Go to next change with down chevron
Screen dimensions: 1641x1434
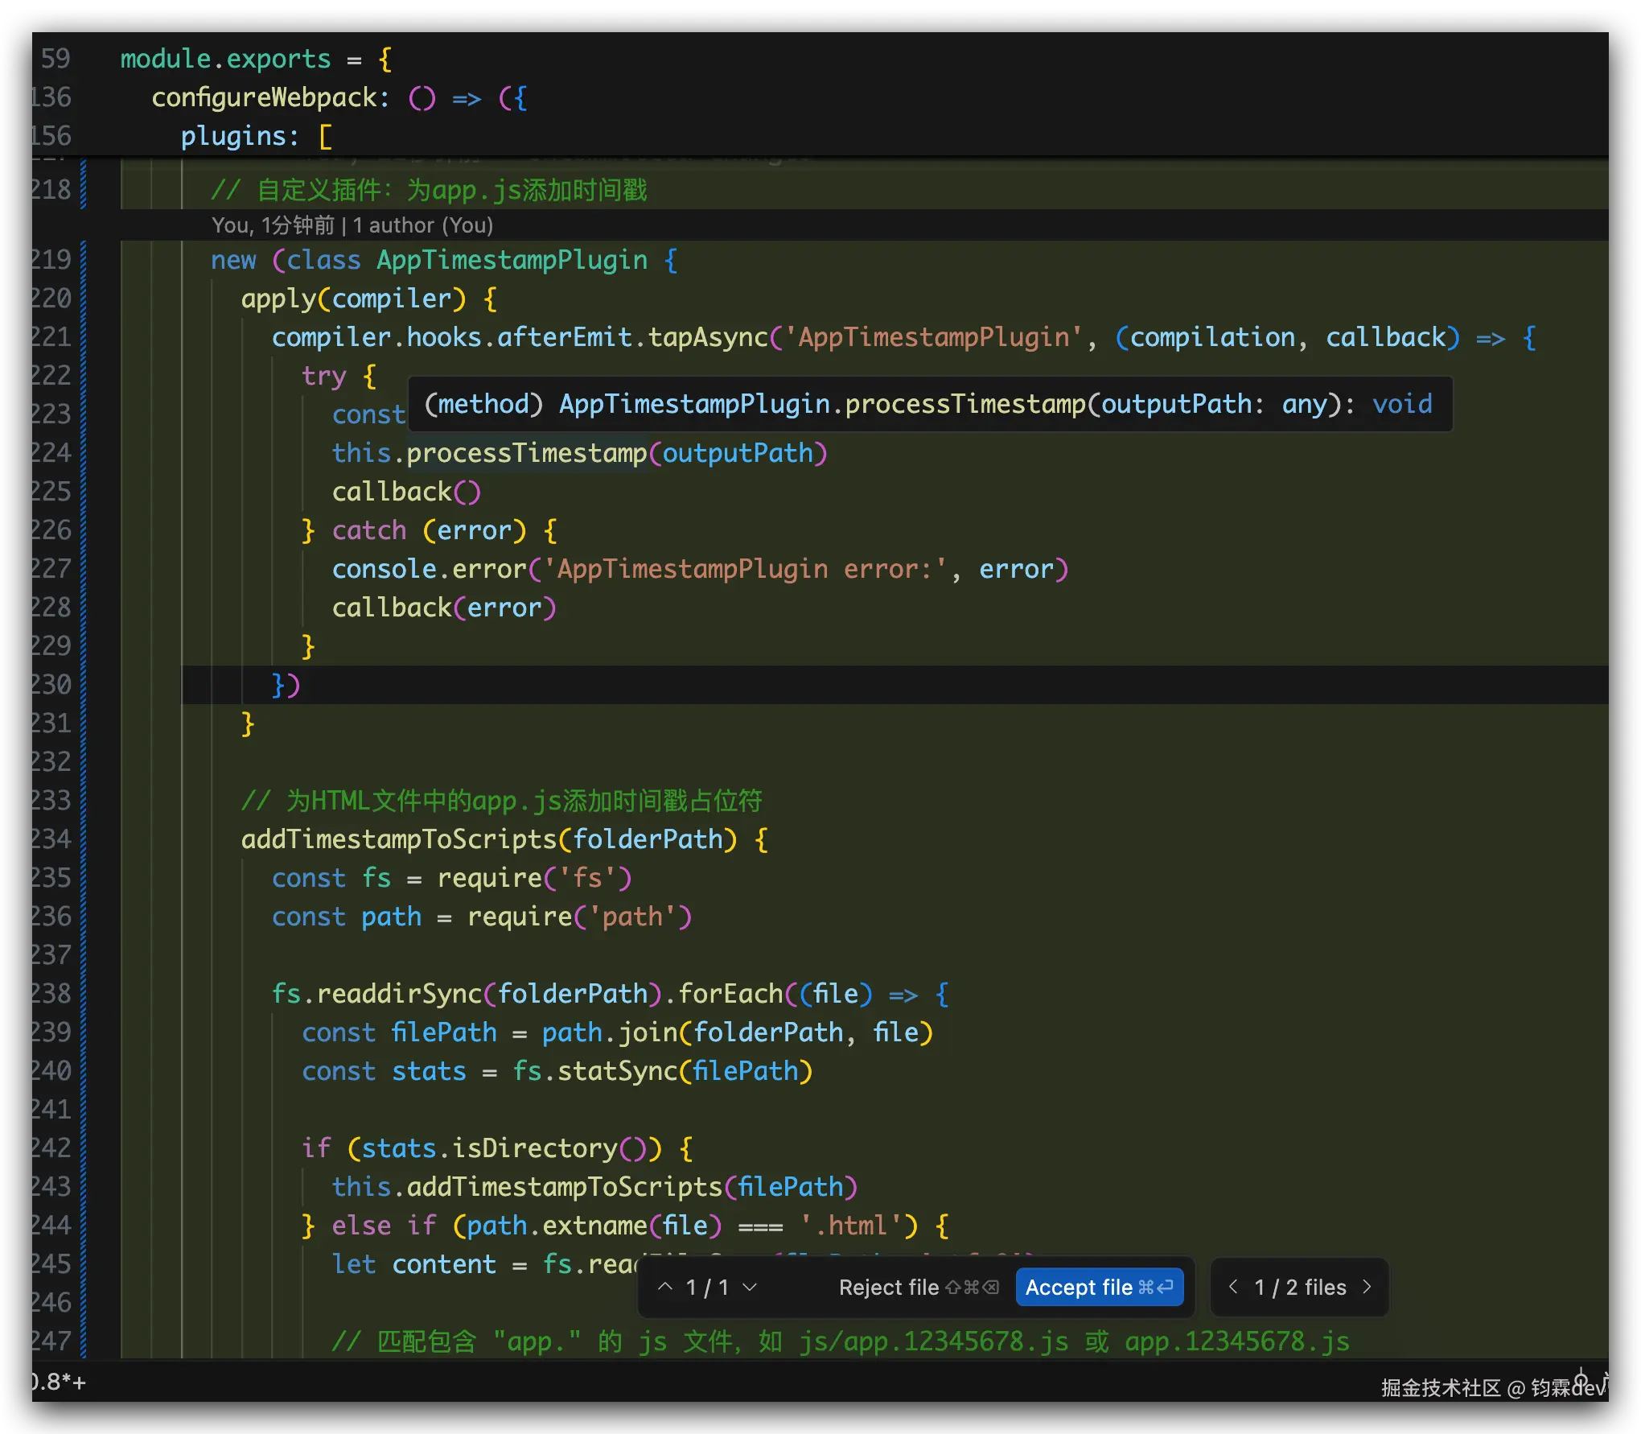click(x=750, y=1287)
